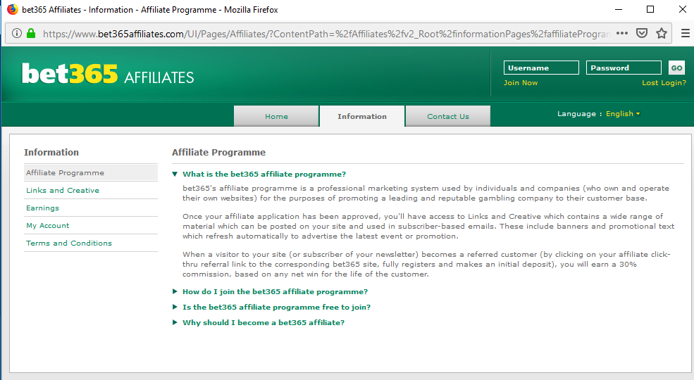Viewport: 694px width, 380px height.
Task: Open the Firefox hamburger menu
Action: [685, 33]
